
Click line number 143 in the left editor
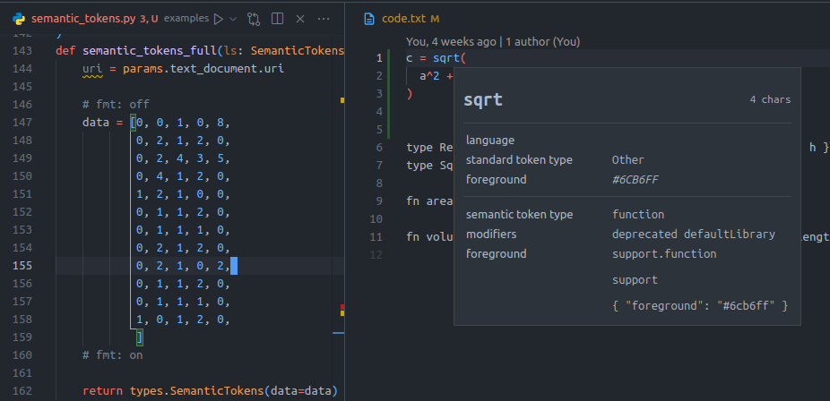pyautogui.click(x=22, y=51)
